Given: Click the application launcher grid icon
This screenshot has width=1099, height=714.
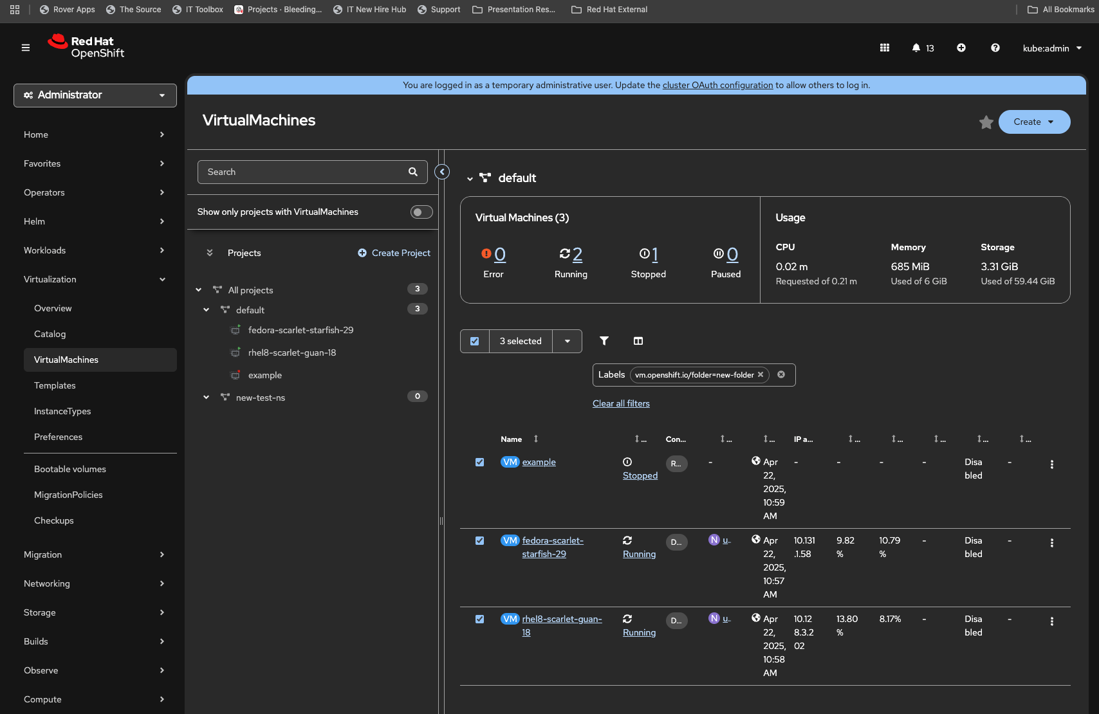Looking at the screenshot, I should click(885, 48).
